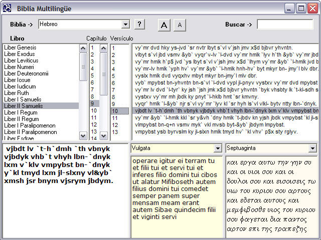The height and width of the screenshot is (240, 321).
Task: Close the Biblia Multilingüe window
Action: pos(313,8)
